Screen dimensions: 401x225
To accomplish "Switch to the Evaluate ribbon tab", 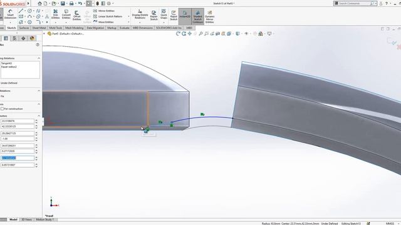I will 125,27.
